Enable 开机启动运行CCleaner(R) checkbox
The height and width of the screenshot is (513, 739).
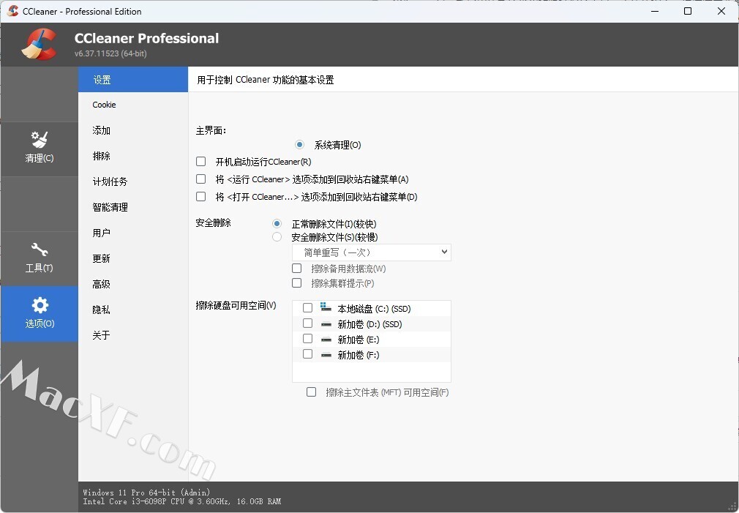[x=200, y=162]
